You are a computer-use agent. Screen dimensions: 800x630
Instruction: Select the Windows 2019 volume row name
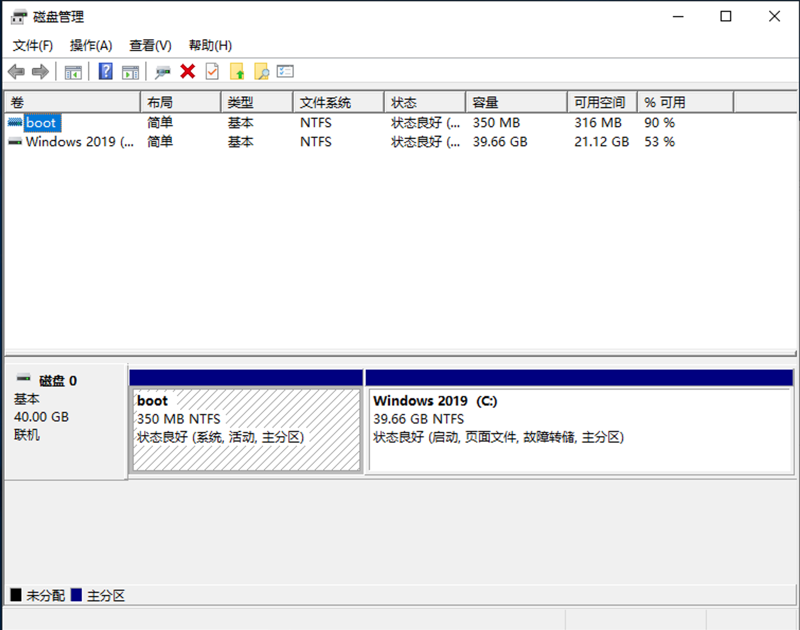tap(79, 142)
